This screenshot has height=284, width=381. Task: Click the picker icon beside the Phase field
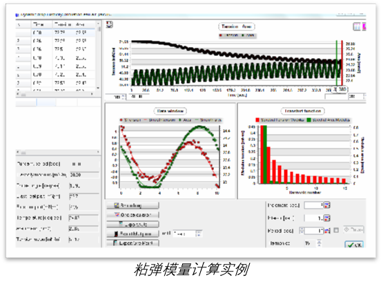point(327,218)
